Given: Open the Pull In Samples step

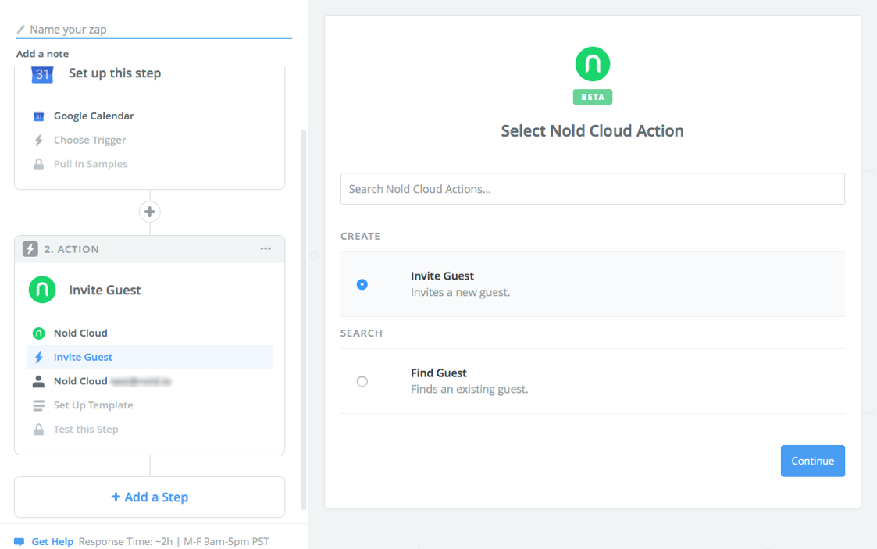Looking at the screenshot, I should (91, 164).
